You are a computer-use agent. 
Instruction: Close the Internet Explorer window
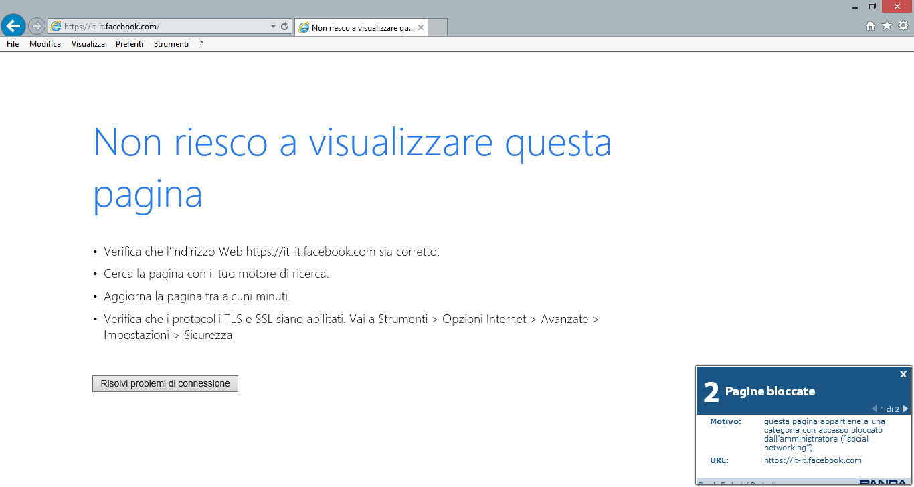[897, 6]
